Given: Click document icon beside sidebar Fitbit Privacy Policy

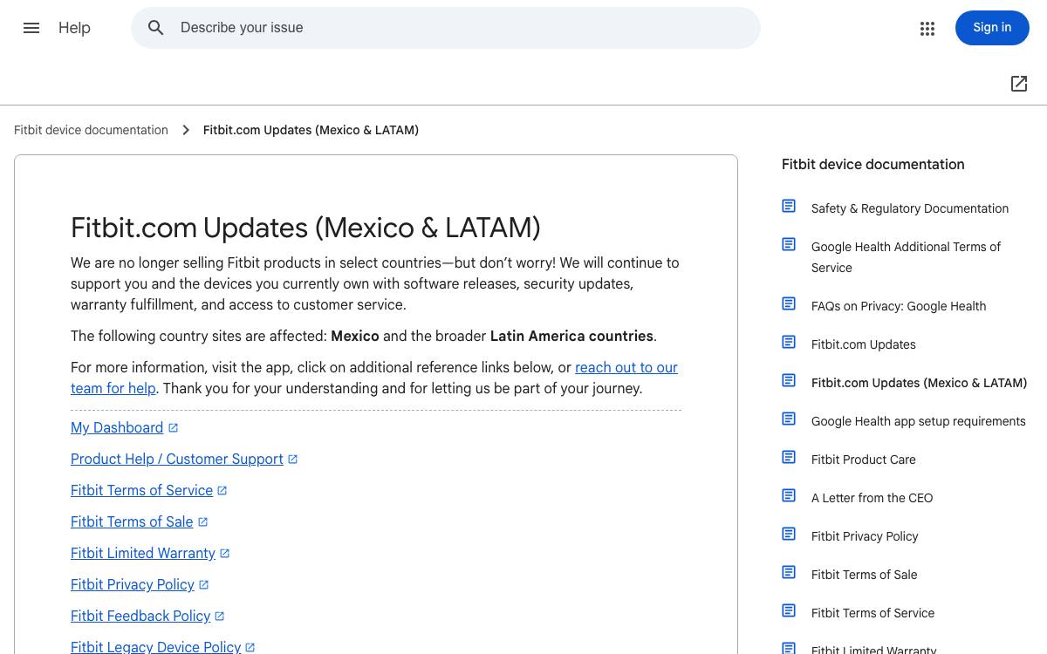Looking at the screenshot, I should tap(789, 535).
